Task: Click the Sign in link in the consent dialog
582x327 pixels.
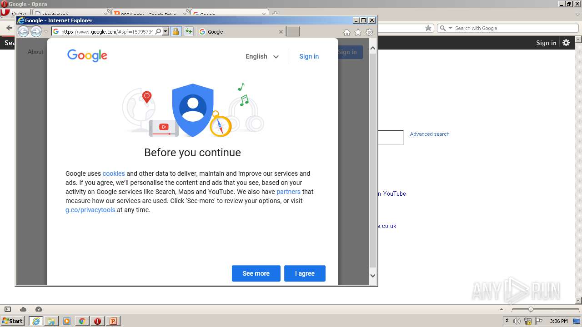Action: [x=309, y=56]
